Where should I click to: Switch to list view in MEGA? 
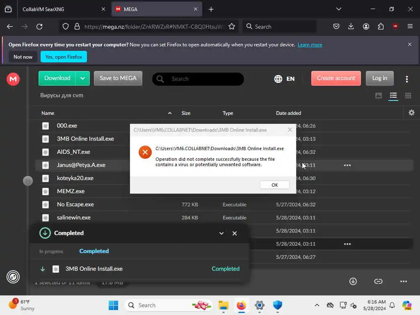point(393,96)
